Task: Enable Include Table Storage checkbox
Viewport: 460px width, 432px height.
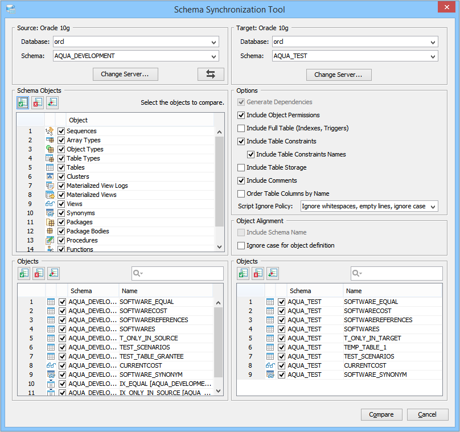Action: [241, 167]
